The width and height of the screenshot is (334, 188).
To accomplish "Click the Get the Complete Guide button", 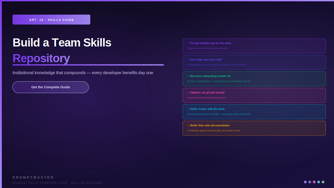I will pyautogui.click(x=51, y=87).
